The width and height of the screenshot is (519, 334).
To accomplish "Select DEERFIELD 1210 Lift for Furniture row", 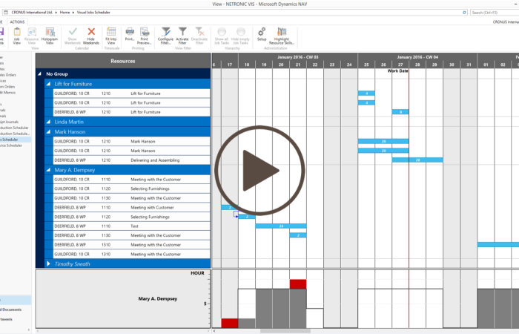I will click(x=132, y=112).
